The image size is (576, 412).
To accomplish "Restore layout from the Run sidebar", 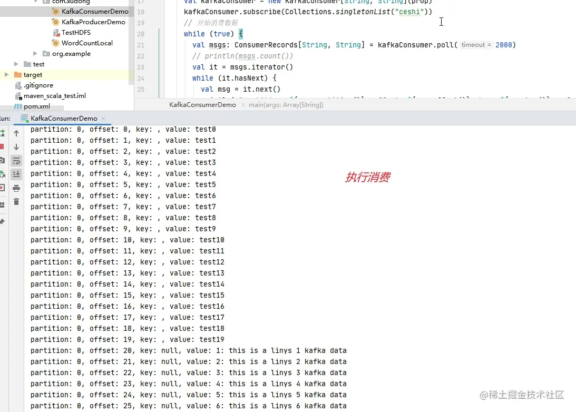I will click(2, 204).
